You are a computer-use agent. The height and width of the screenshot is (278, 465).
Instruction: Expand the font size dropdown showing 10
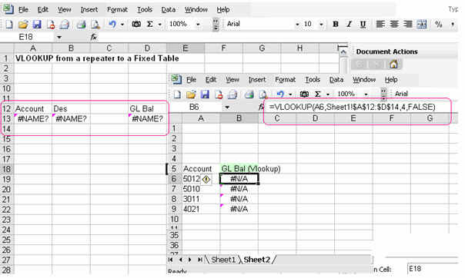(x=321, y=25)
